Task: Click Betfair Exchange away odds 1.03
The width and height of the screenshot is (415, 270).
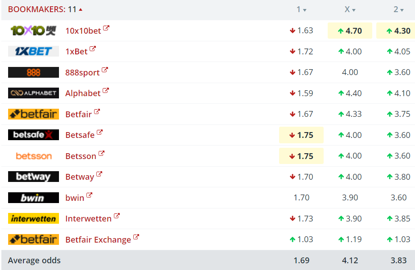Action: pyautogui.click(x=398, y=239)
